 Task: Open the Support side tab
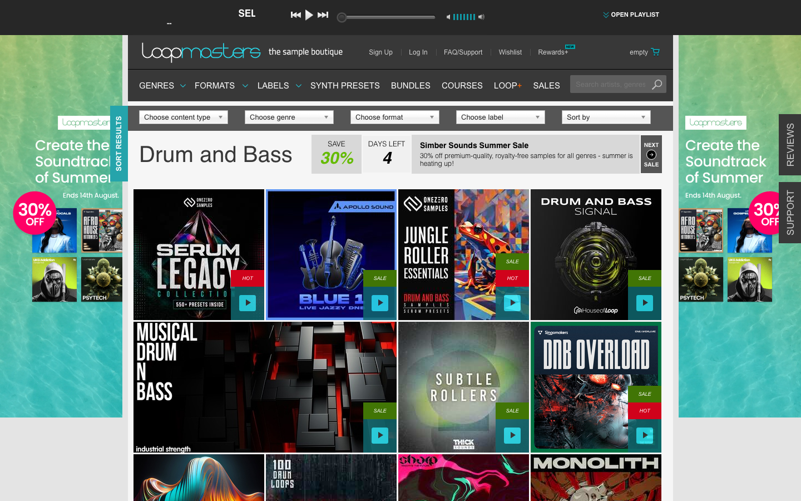[790, 213]
